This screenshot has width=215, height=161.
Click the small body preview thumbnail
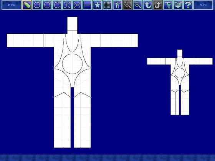tap(180, 82)
